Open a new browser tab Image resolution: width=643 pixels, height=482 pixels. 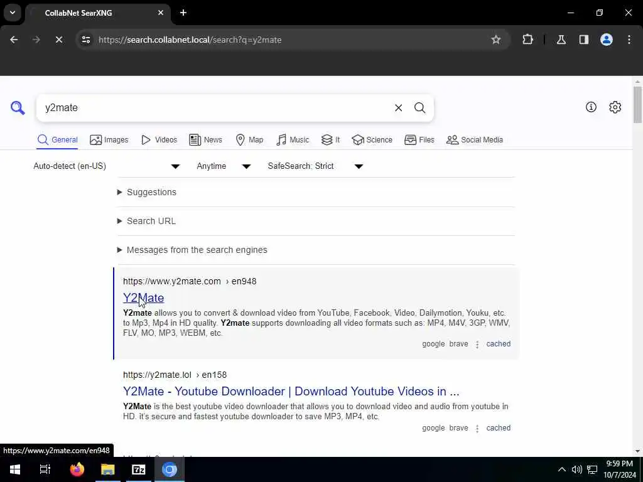[x=183, y=13]
